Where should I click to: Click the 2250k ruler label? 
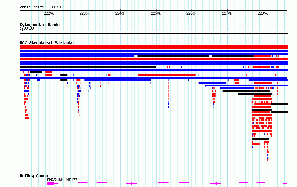click(x=156, y=13)
